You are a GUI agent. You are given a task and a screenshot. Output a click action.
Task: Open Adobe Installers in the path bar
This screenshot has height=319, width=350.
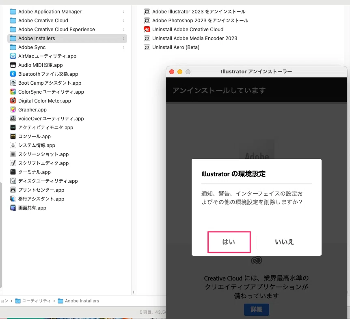point(78,301)
